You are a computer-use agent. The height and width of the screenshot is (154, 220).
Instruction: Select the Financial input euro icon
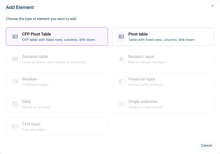(x=121, y=81)
